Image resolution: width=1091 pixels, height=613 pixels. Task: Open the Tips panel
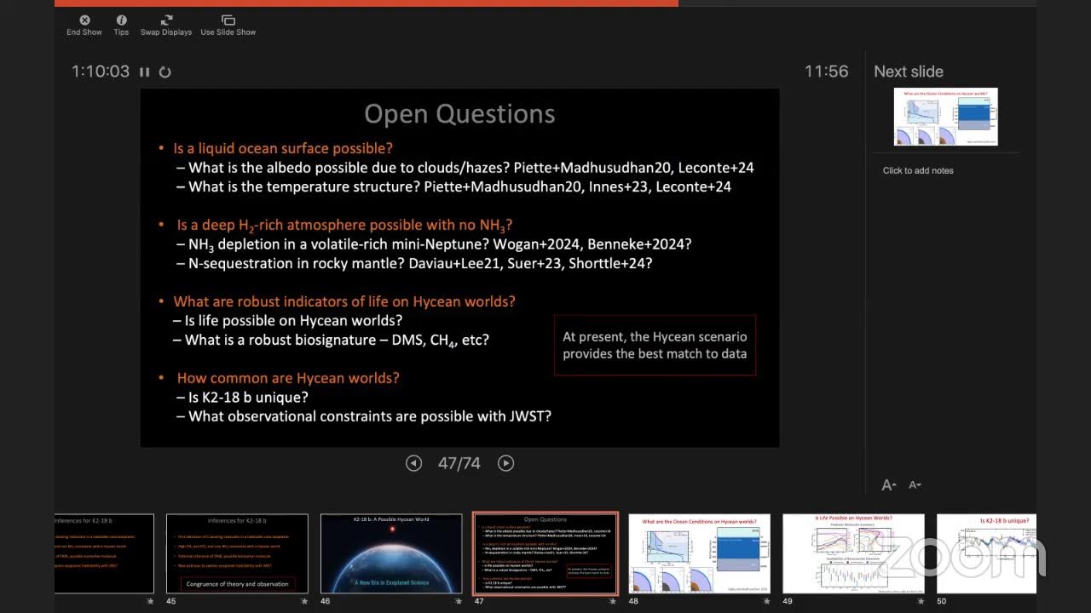tap(122, 26)
